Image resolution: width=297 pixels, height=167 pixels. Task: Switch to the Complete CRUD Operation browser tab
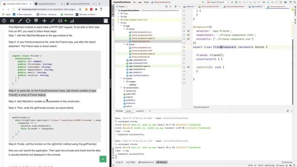17,4
